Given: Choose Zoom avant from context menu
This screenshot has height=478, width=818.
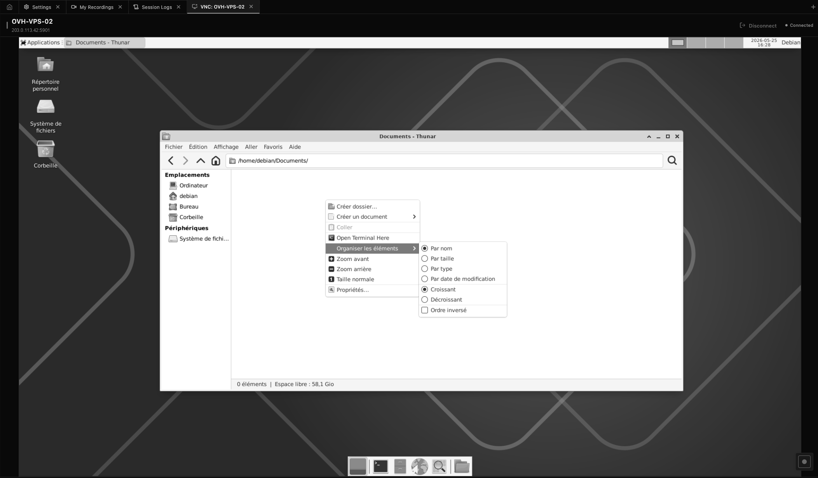Looking at the screenshot, I should [x=372, y=259].
